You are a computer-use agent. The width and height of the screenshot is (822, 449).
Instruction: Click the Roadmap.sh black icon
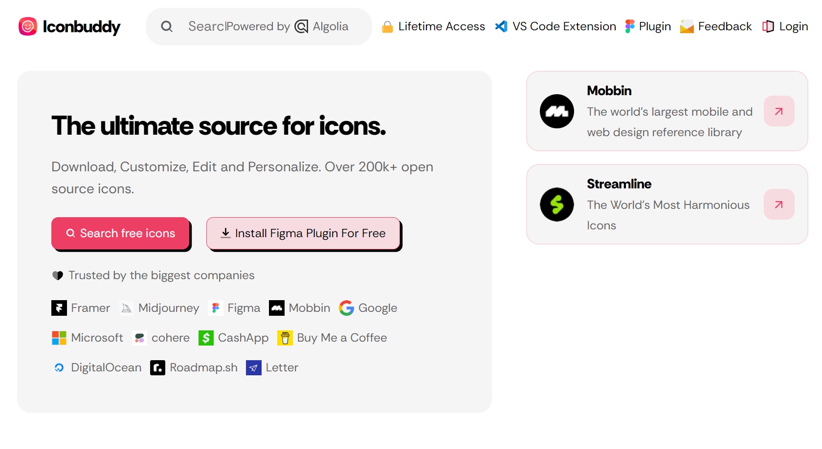click(157, 367)
